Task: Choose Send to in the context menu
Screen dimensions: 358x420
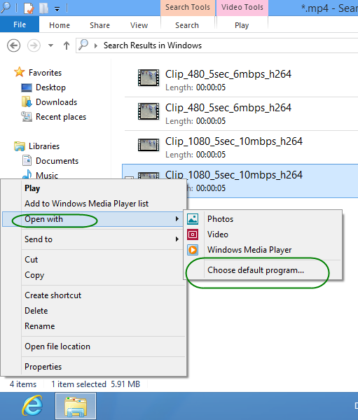Action: [94, 239]
